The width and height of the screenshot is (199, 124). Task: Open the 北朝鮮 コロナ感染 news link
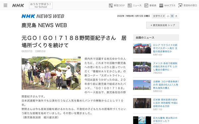[166, 85]
